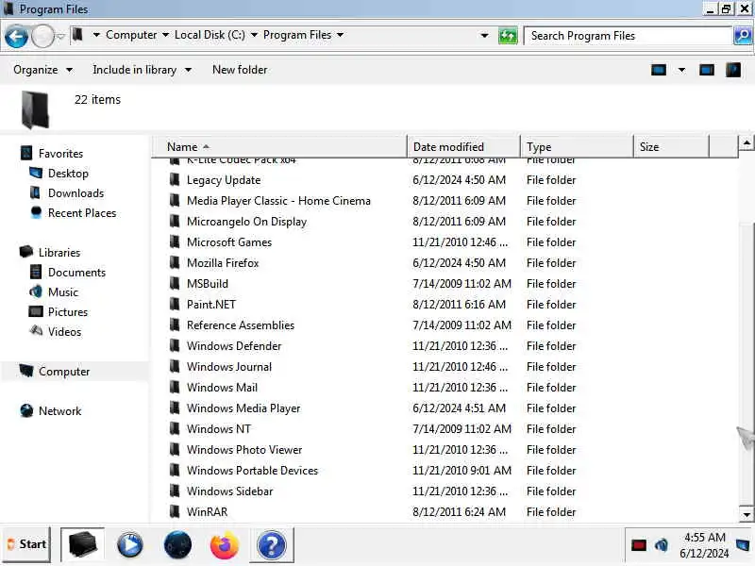Image resolution: width=755 pixels, height=566 pixels.
Task: Click the blue Help taskbar icon
Action: pyautogui.click(x=272, y=545)
